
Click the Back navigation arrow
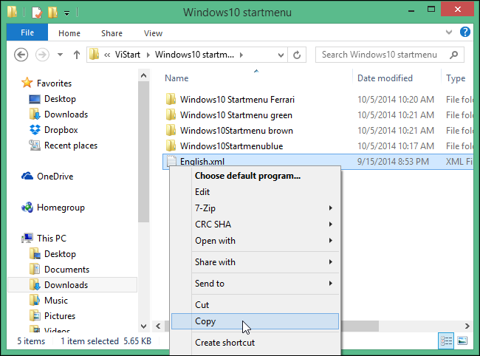pyautogui.click(x=21, y=55)
